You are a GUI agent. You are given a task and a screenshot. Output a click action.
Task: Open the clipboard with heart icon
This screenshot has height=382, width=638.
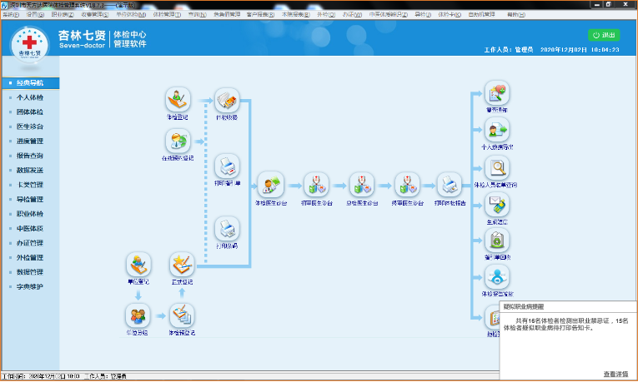[497, 93]
